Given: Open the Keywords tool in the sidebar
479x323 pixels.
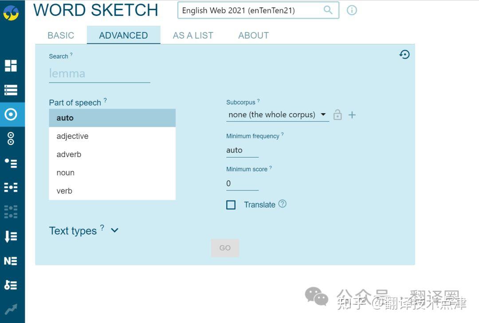Looking at the screenshot, I should (x=12, y=285).
